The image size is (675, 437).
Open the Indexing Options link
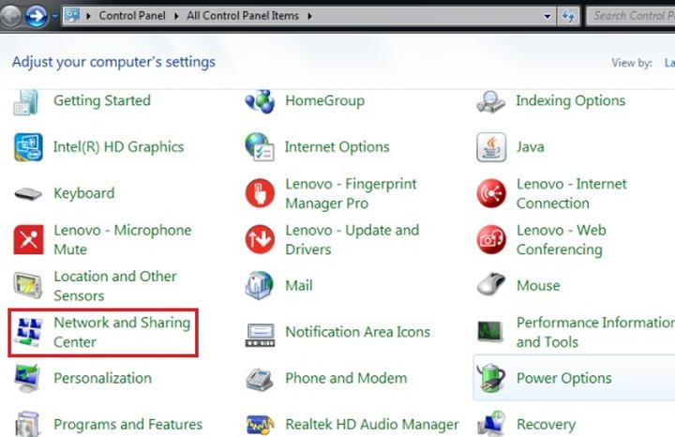tap(570, 100)
